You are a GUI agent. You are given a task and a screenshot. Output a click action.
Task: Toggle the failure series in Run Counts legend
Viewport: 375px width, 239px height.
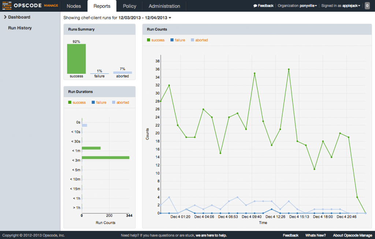[x=178, y=40]
